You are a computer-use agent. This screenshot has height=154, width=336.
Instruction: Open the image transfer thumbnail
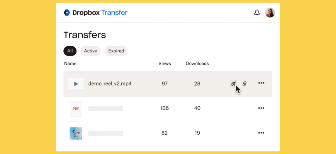(76, 133)
